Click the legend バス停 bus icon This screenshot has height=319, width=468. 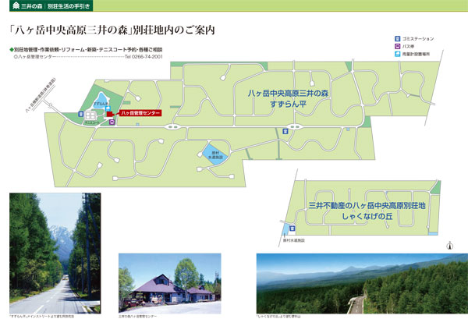coord(397,47)
